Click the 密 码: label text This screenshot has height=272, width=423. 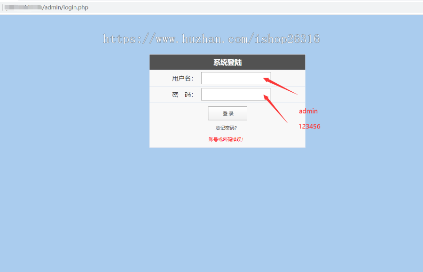(183, 95)
